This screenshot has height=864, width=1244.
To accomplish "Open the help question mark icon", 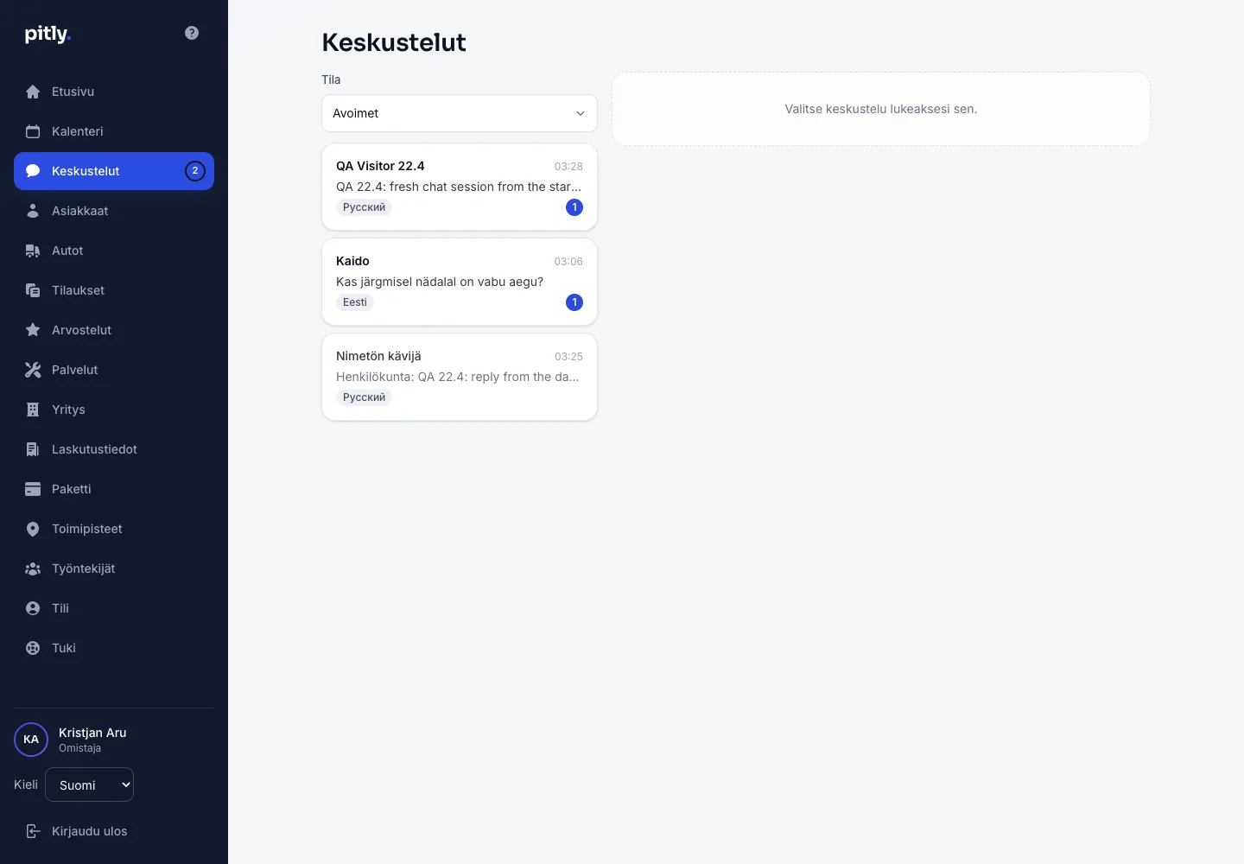I will pos(192,33).
